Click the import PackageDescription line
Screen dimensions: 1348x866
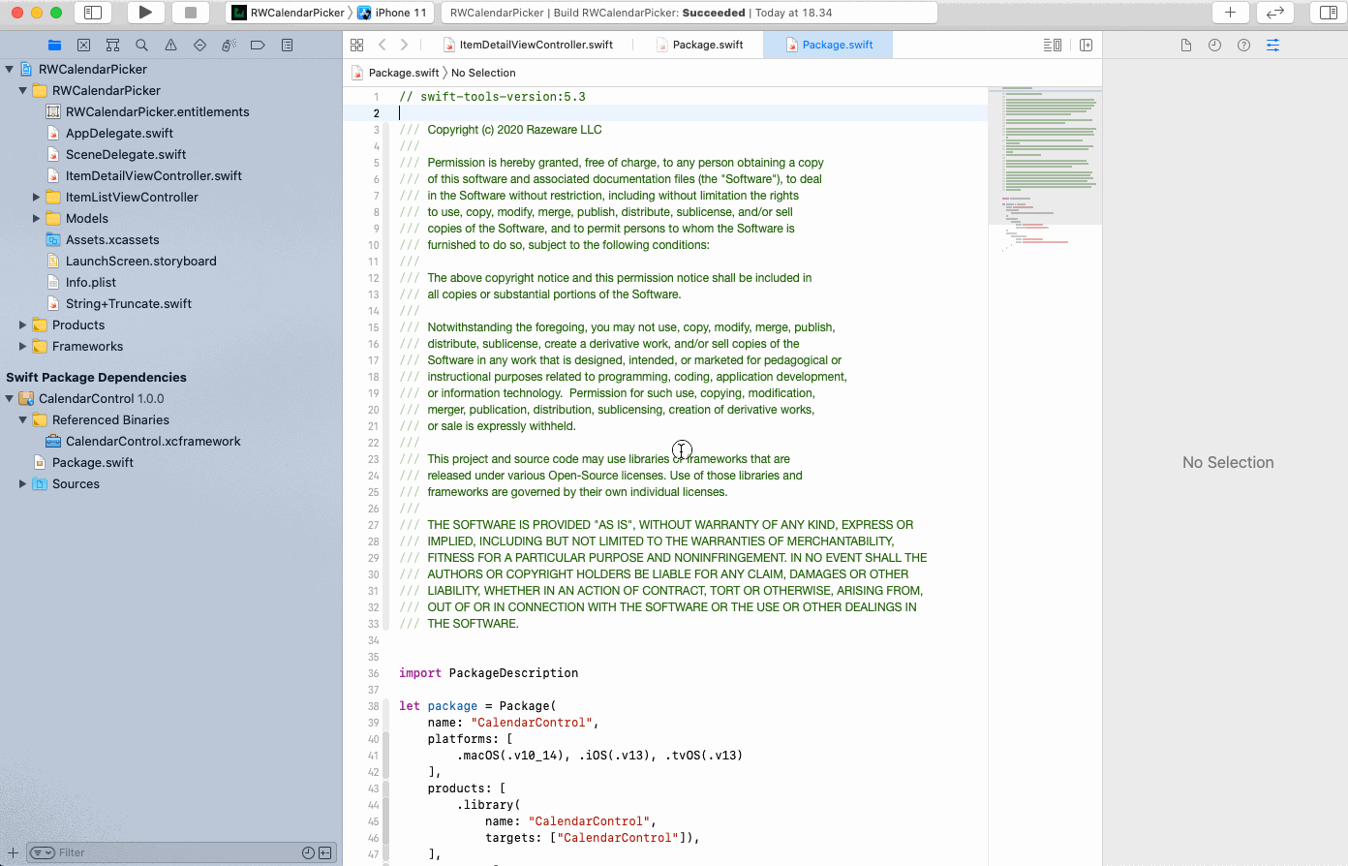click(488, 673)
